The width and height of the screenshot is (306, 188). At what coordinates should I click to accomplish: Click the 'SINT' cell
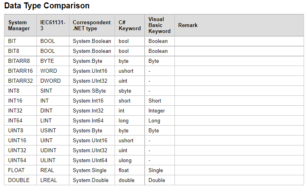click(53, 91)
